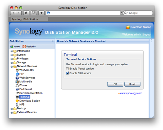Select Web Services in the tree
The width and height of the screenshot is (163, 130).
(27, 78)
